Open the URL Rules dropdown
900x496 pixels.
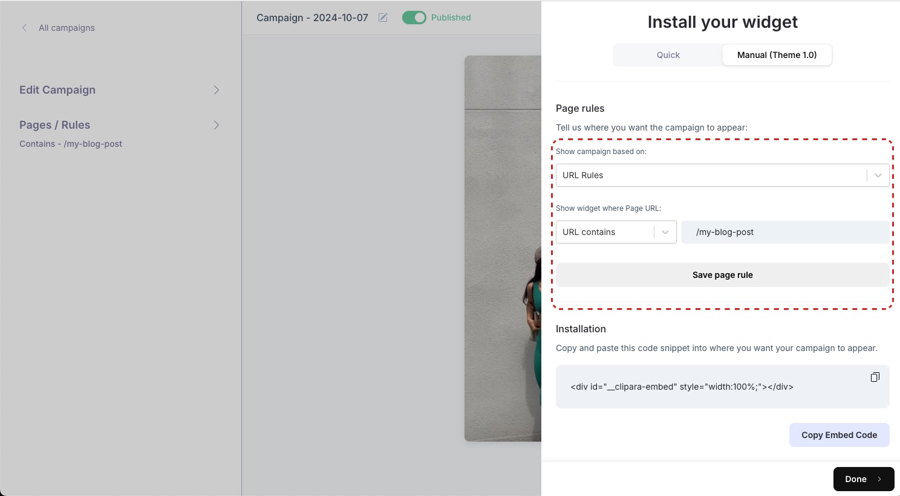[x=723, y=175]
